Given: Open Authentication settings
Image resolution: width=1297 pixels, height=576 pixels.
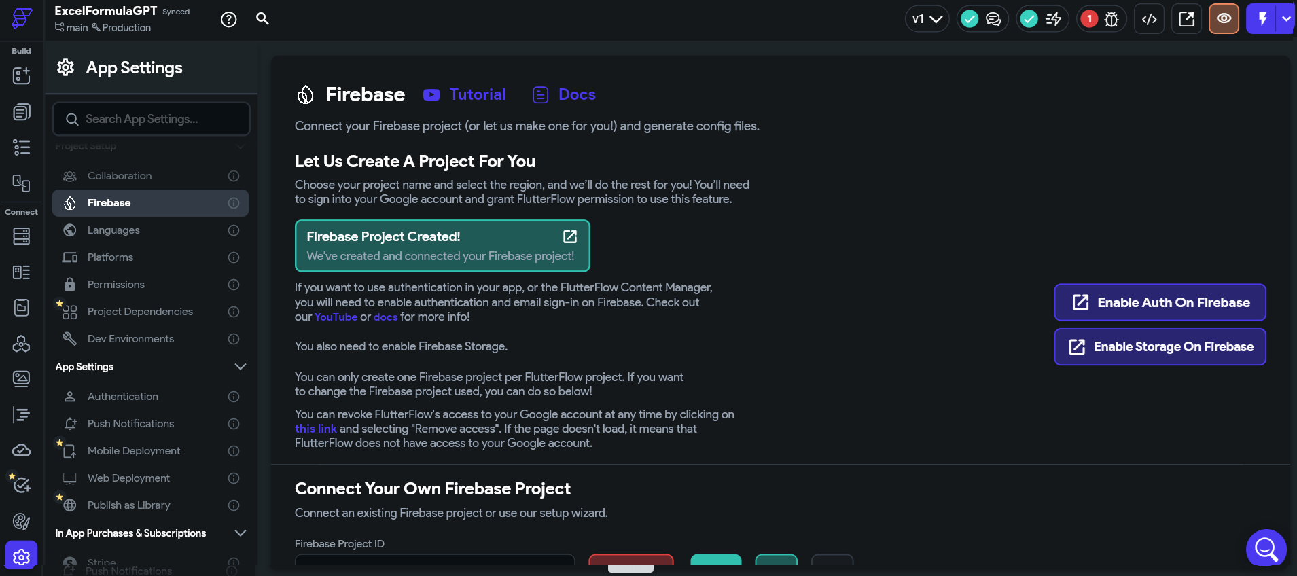Looking at the screenshot, I should pyautogui.click(x=150, y=397).
